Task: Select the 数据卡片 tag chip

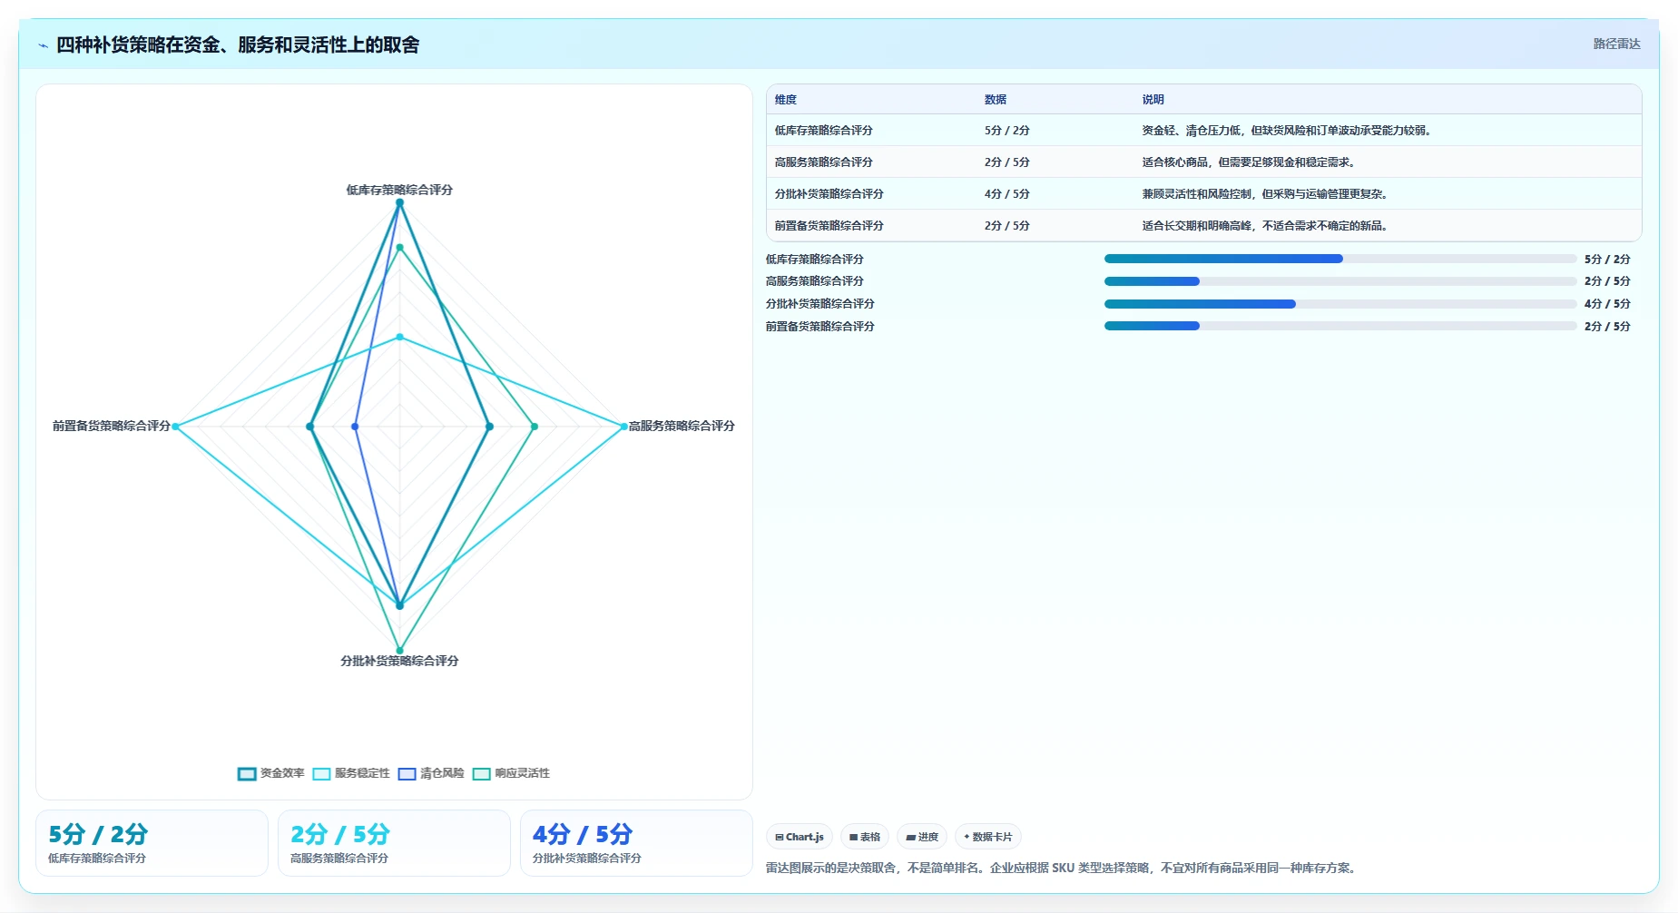Action: coord(988,837)
